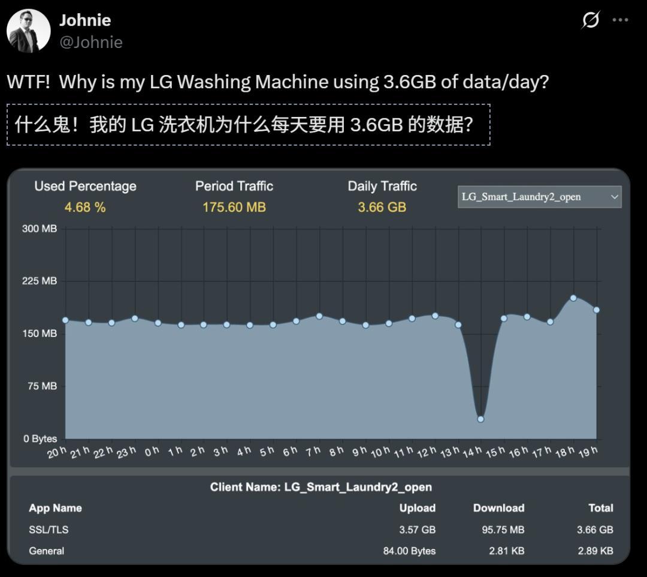Click the 14h low-traffic data point
647x577 pixels.
point(480,419)
